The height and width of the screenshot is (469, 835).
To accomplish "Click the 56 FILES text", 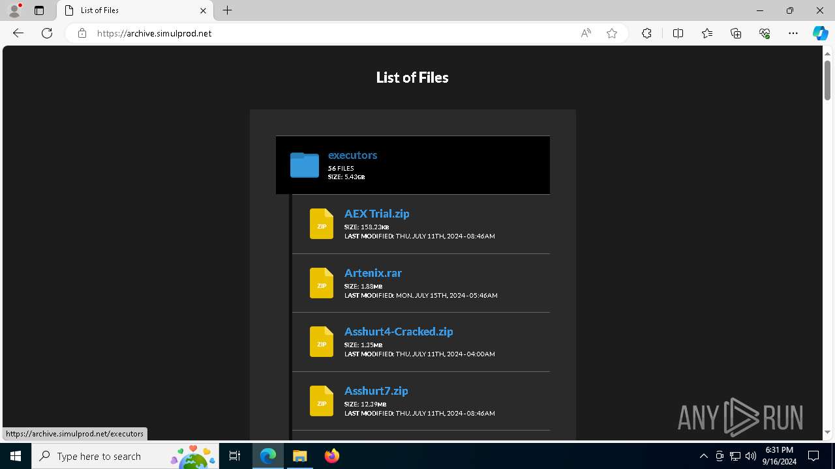I will click(x=341, y=168).
